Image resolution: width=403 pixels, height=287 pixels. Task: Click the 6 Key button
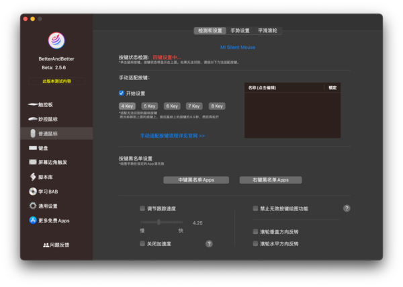click(x=172, y=106)
